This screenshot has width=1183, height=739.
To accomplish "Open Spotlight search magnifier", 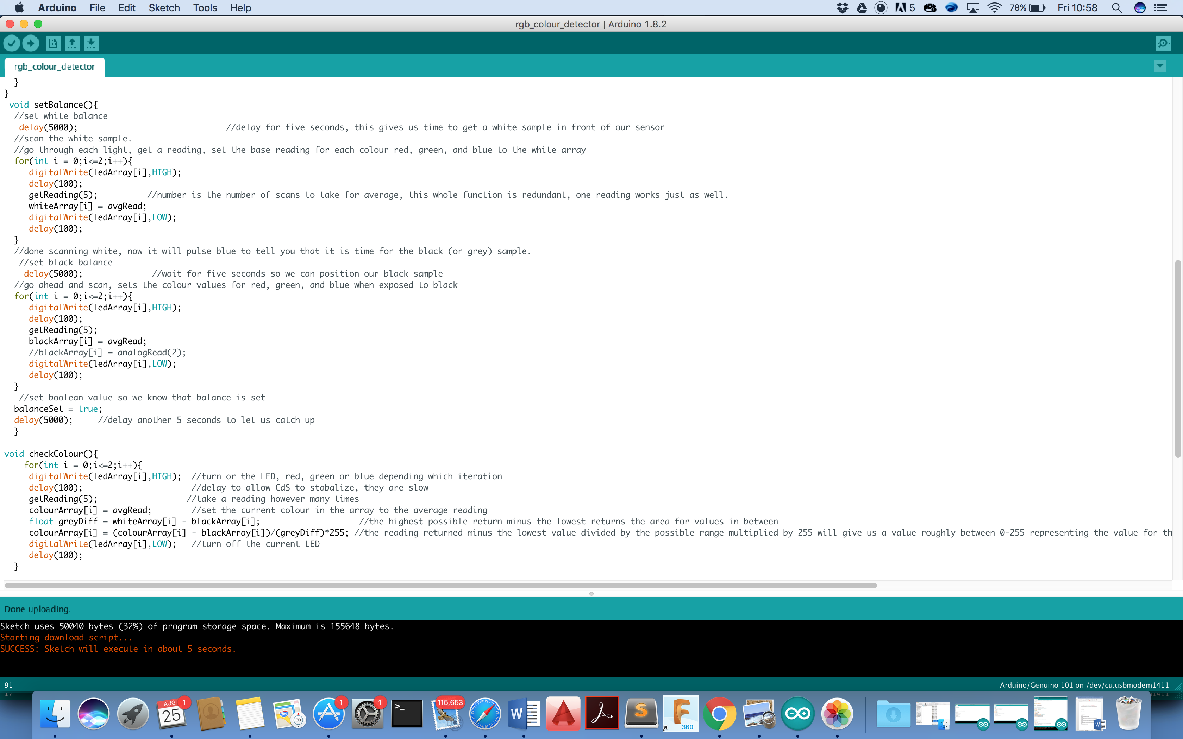I will (1116, 8).
